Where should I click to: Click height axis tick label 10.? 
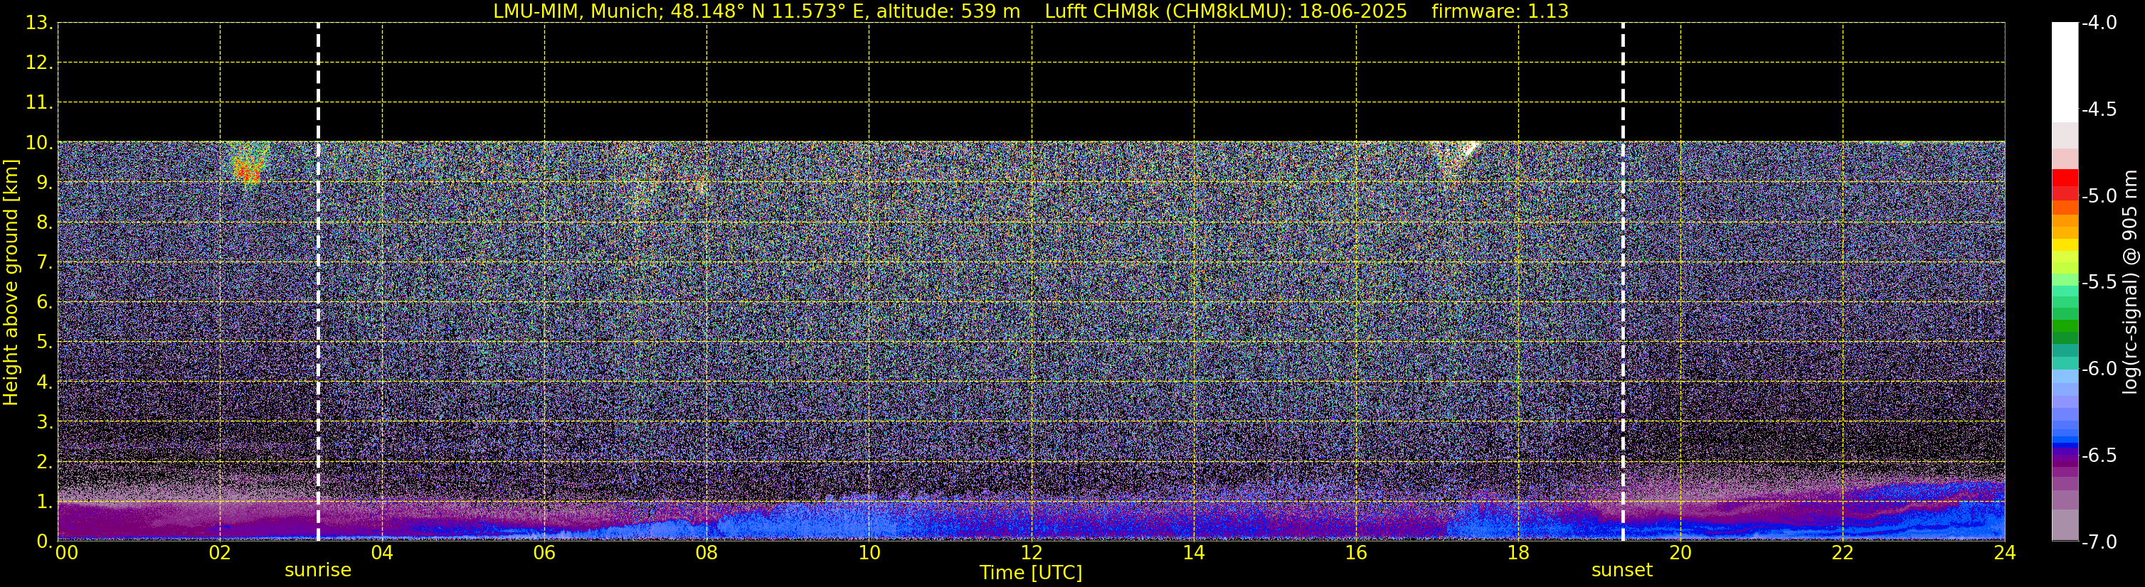click(x=38, y=143)
